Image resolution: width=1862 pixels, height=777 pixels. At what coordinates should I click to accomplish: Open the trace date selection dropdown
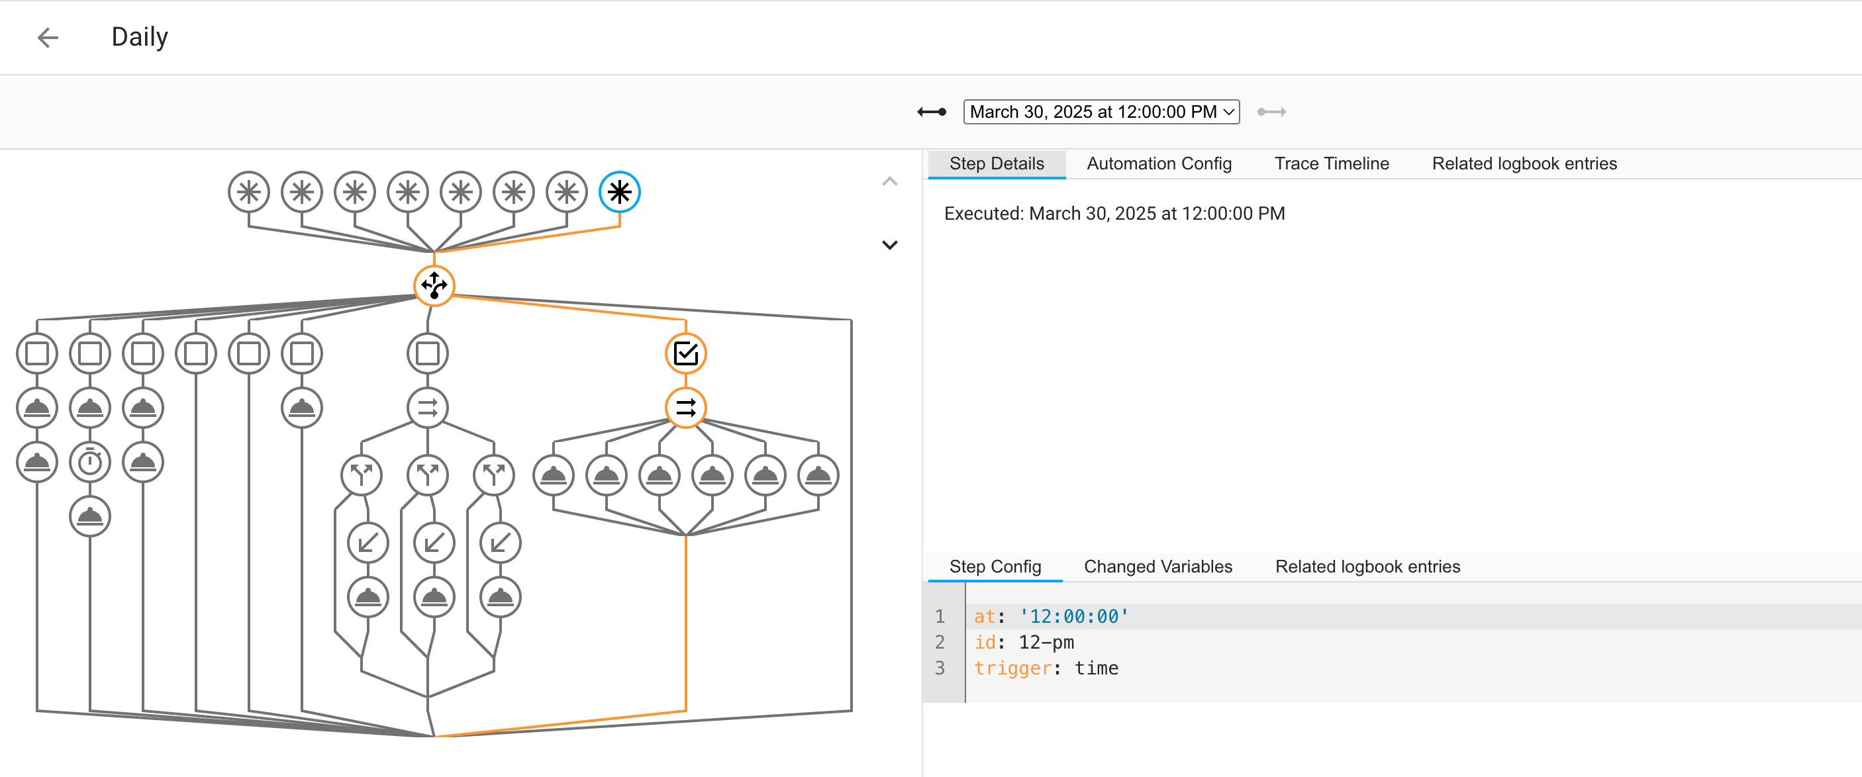tap(1101, 112)
